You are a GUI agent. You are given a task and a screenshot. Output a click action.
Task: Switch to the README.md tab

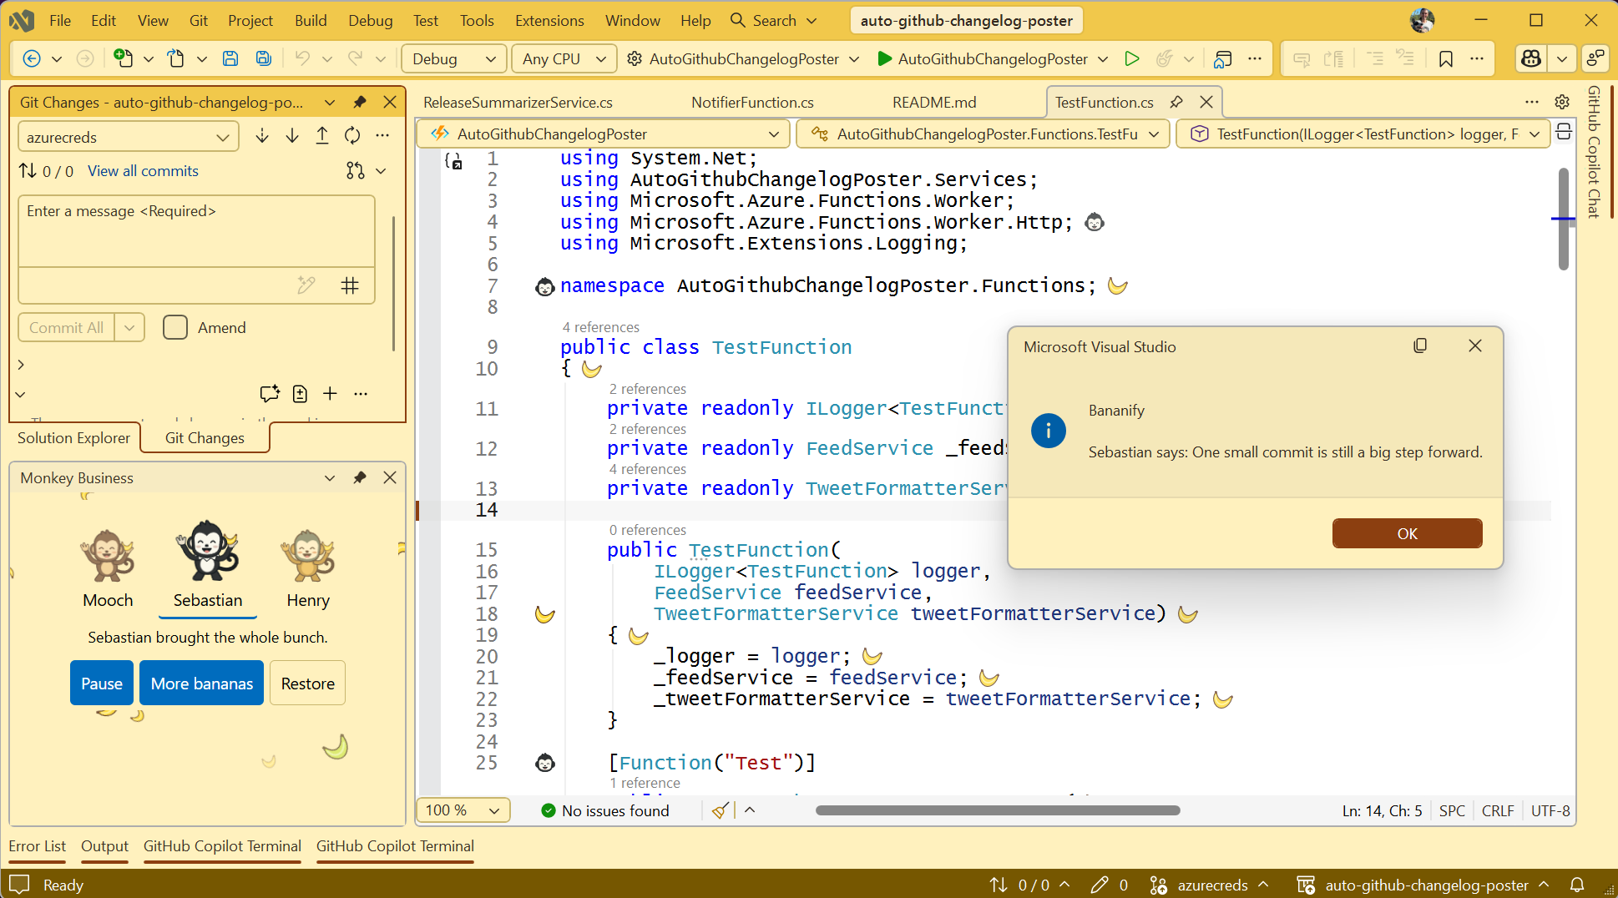934,102
